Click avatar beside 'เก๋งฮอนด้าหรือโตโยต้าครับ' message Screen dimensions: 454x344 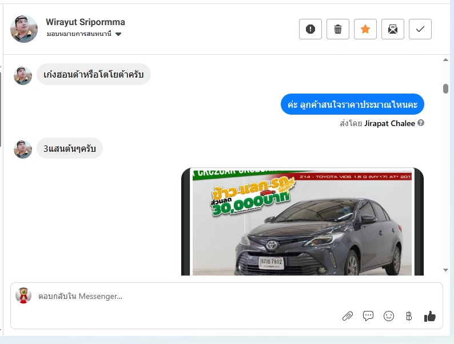(23, 76)
